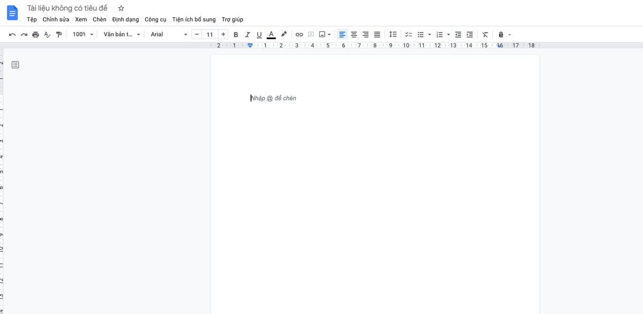Viewport: 643px width, 314px height.
Task: Print the document using printer icon
Action: click(x=35, y=34)
